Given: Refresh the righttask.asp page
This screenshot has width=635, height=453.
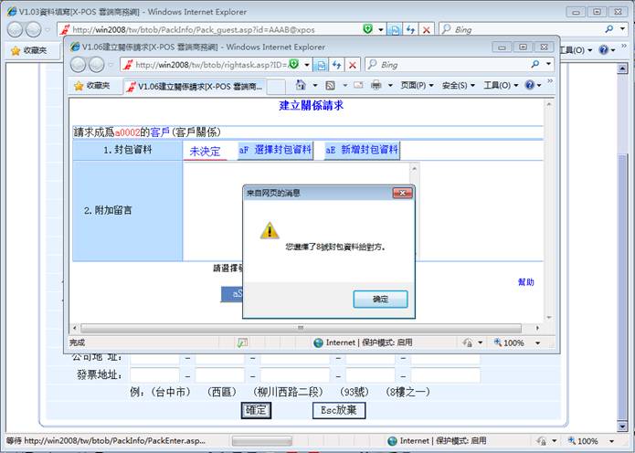Looking at the screenshot, I should pyautogui.click(x=335, y=65).
